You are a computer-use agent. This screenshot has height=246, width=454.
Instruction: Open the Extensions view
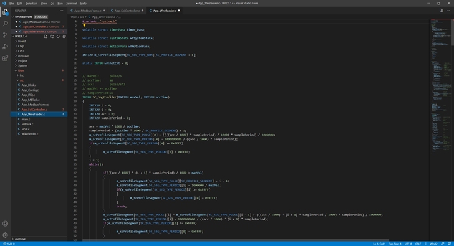(5, 58)
